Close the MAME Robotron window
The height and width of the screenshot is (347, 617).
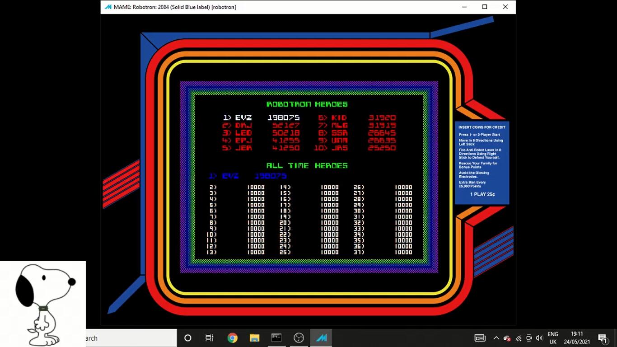[505, 7]
